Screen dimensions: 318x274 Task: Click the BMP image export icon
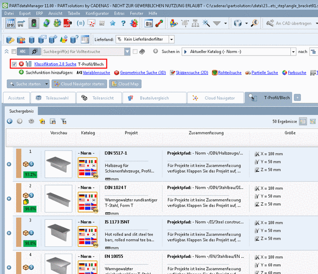pos(10,23)
